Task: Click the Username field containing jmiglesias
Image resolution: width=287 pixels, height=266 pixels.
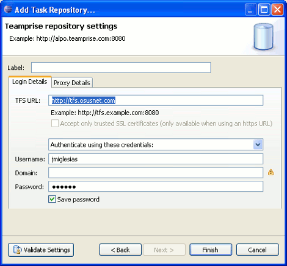Action: [x=156, y=159]
